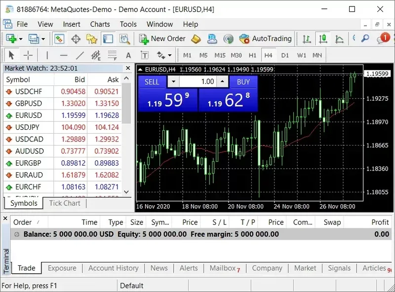The width and height of the screenshot is (395, 292).
Task: Open the chart profiles dropdown arrow
Action: (43, 39)
